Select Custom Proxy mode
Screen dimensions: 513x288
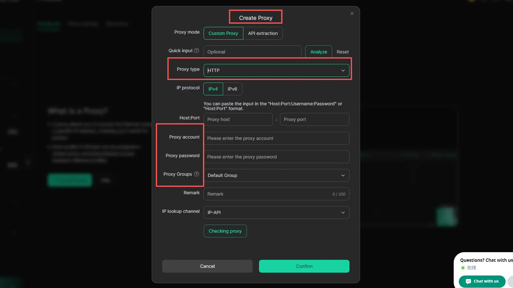(223, 33)
